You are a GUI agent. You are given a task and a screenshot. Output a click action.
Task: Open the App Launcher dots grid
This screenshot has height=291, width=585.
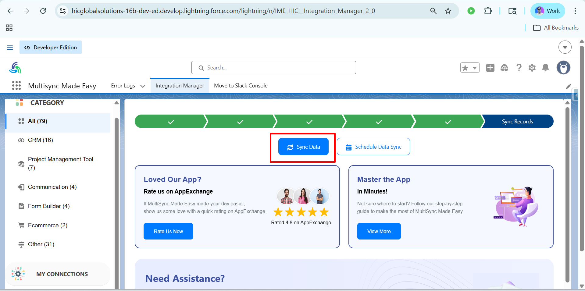click(x=16, y=86)
